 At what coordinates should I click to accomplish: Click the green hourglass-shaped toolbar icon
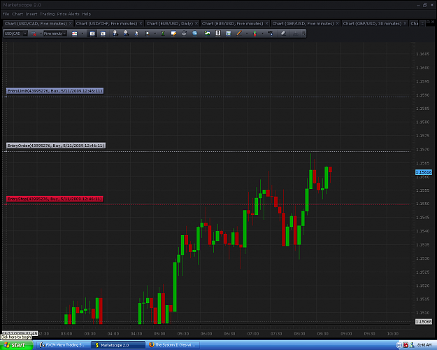coord(164,34)
